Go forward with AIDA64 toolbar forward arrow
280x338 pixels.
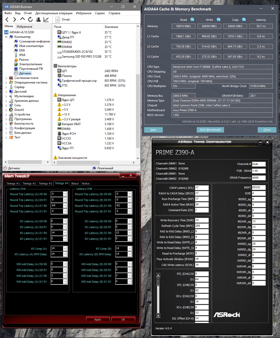point(14,20)
